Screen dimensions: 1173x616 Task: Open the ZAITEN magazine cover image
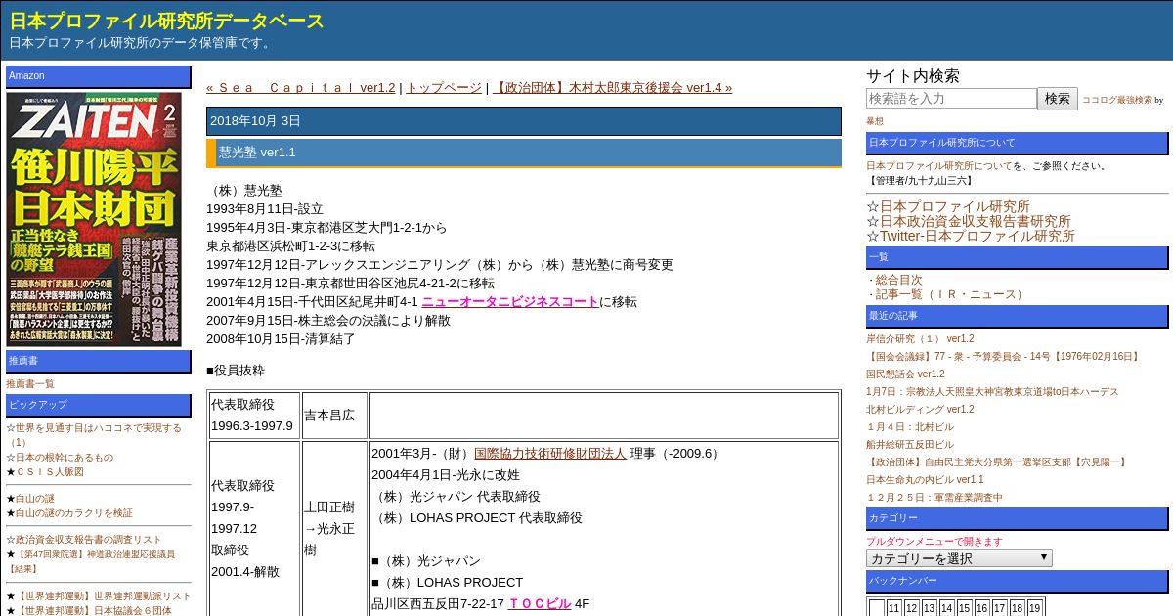(x=95, y=219)
